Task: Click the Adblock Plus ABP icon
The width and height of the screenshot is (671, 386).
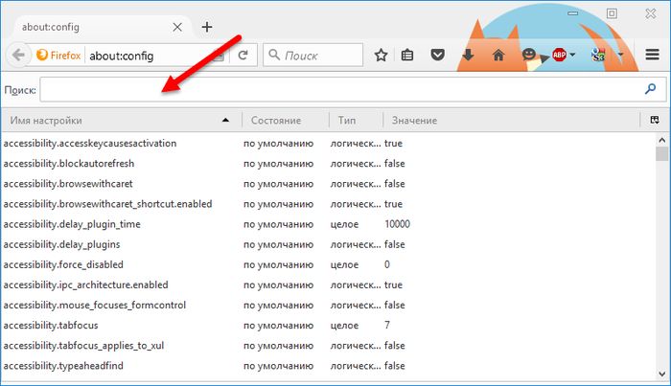Action: click(x=559, y=56)
